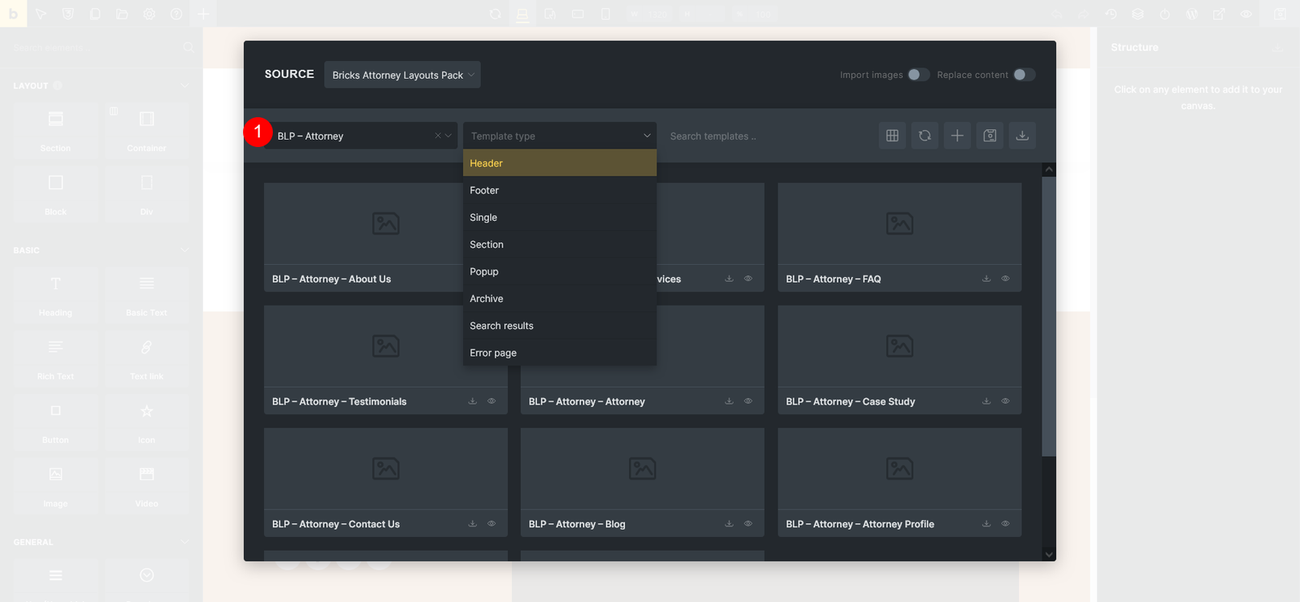Preview the BLP – Attorney – Blog template
1300x602 pixels.
point(748,524)
